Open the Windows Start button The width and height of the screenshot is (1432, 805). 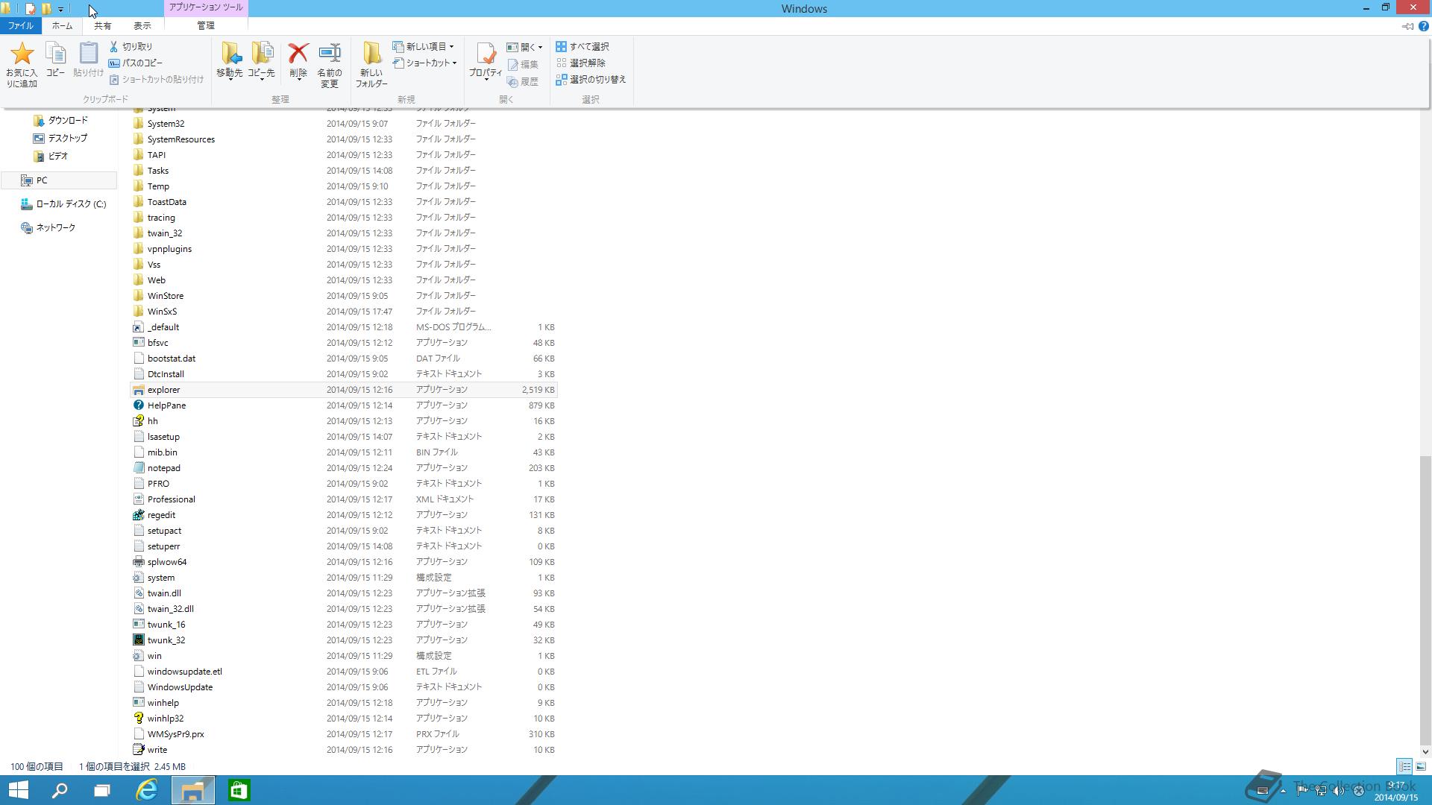point(18,790)
